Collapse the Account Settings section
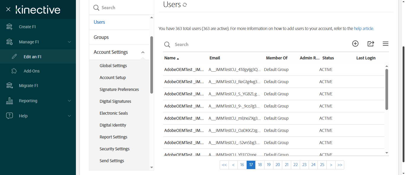The height and width of the screenshot is (175, 405). click(143, 52)
